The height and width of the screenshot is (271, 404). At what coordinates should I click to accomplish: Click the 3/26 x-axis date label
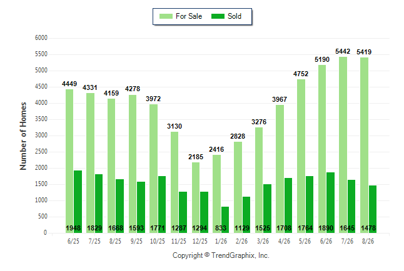263,242
